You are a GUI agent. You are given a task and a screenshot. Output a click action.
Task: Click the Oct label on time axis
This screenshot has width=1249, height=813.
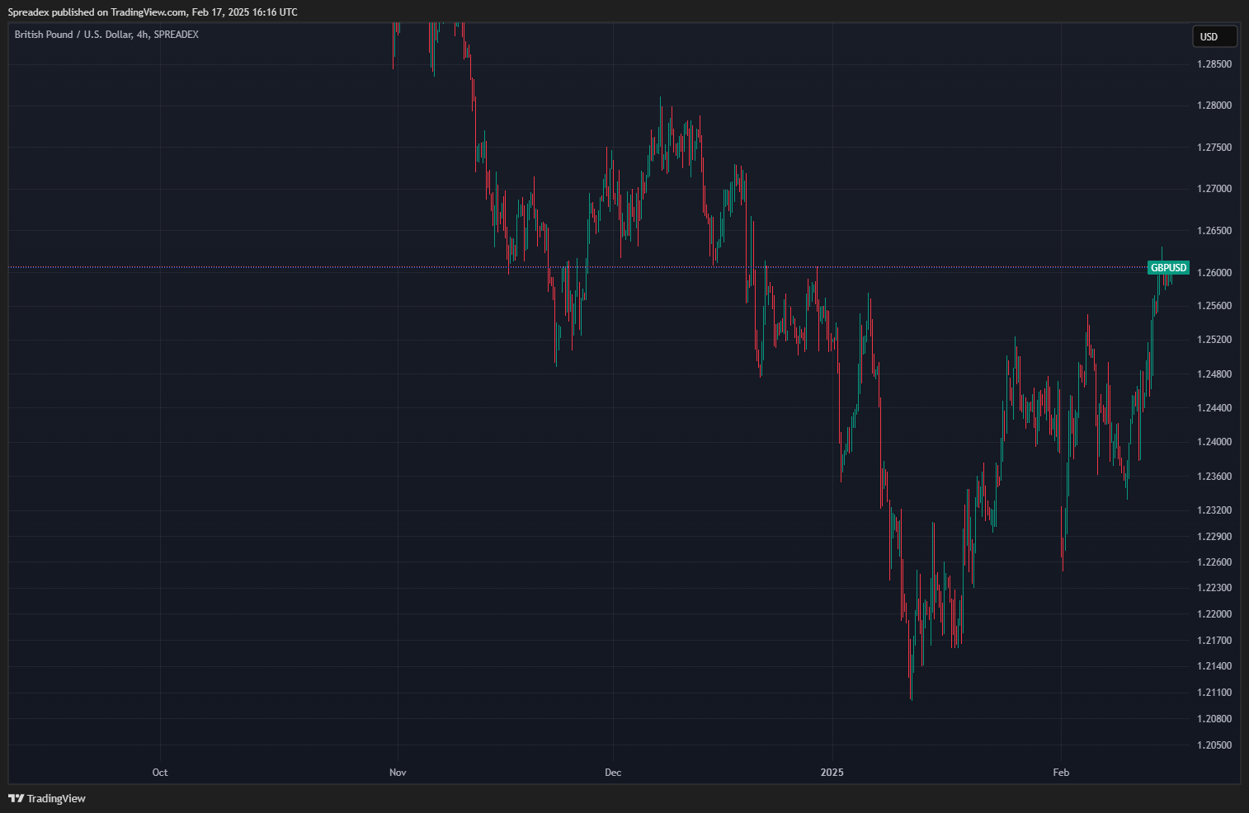160,773
